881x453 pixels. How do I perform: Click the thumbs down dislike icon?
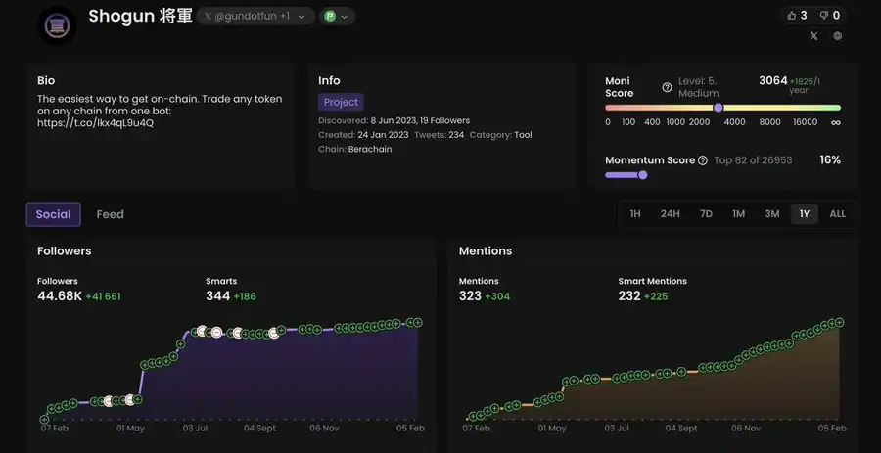click(823, 16)
